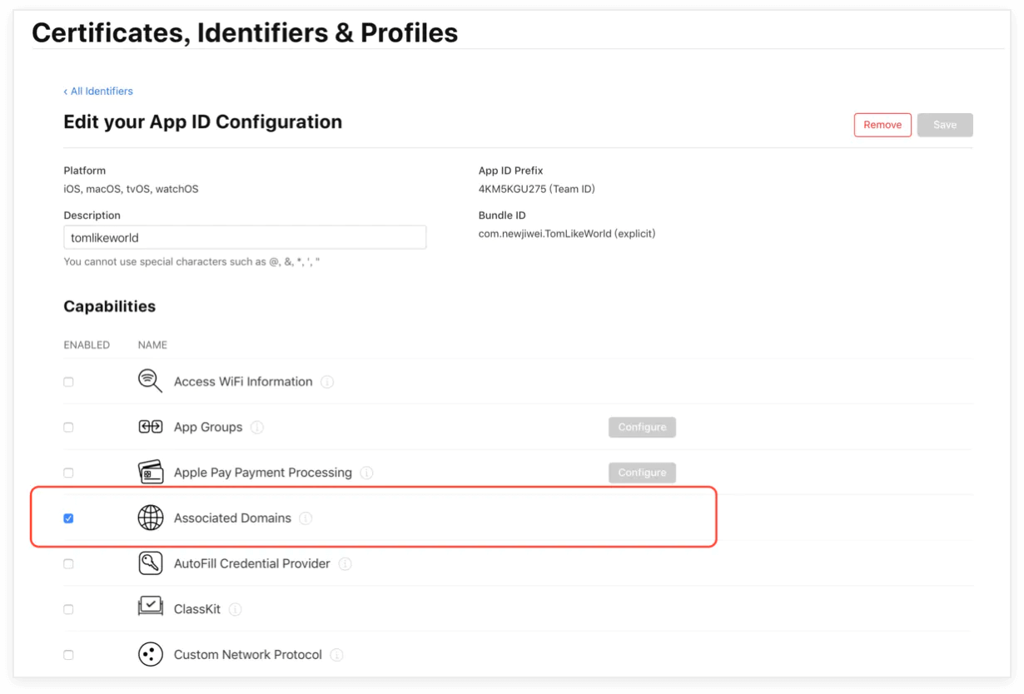
Task: Click Configure button for App Groups
Action: coord(642,428)
